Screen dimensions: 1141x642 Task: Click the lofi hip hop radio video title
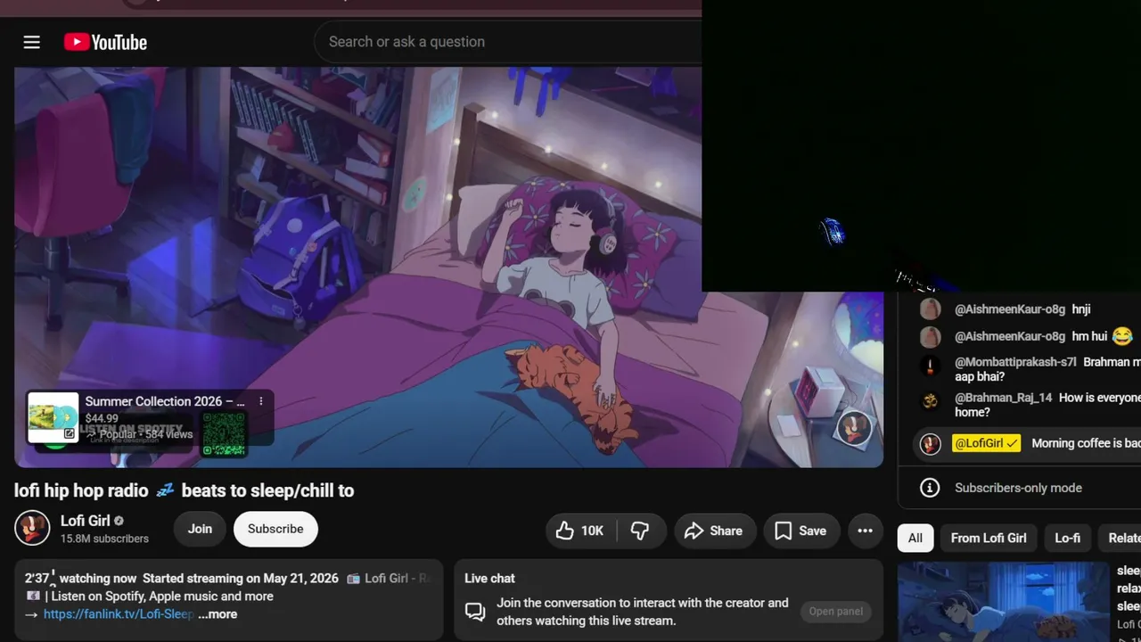(x=184, y=490)
